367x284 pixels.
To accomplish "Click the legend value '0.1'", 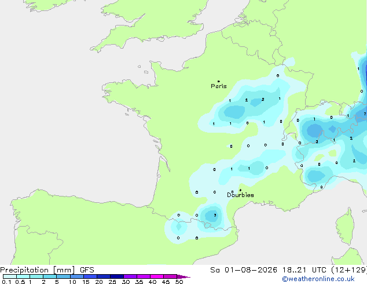I will 6,282.
